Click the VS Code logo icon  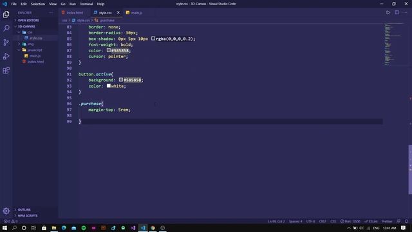(x=5, y=4)
